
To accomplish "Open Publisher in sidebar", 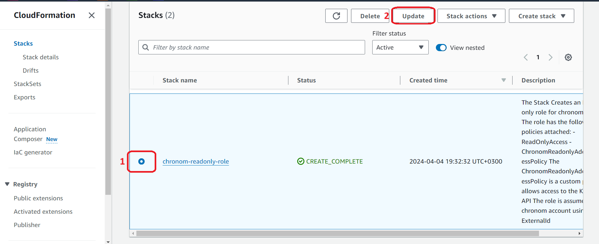I will click(x=27, y=225).
